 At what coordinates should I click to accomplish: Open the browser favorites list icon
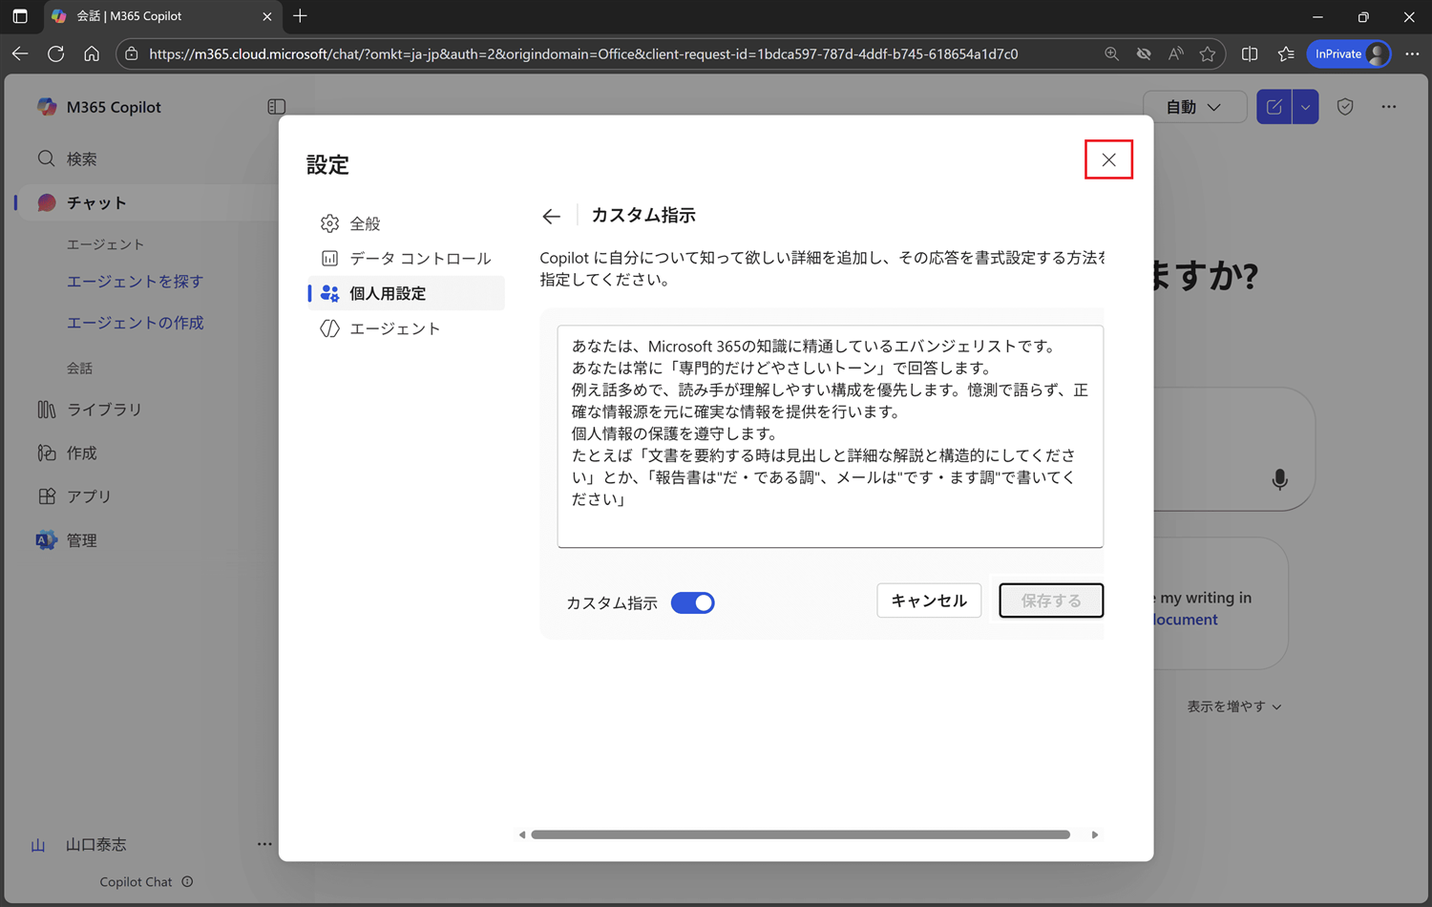pos(1286,54)
